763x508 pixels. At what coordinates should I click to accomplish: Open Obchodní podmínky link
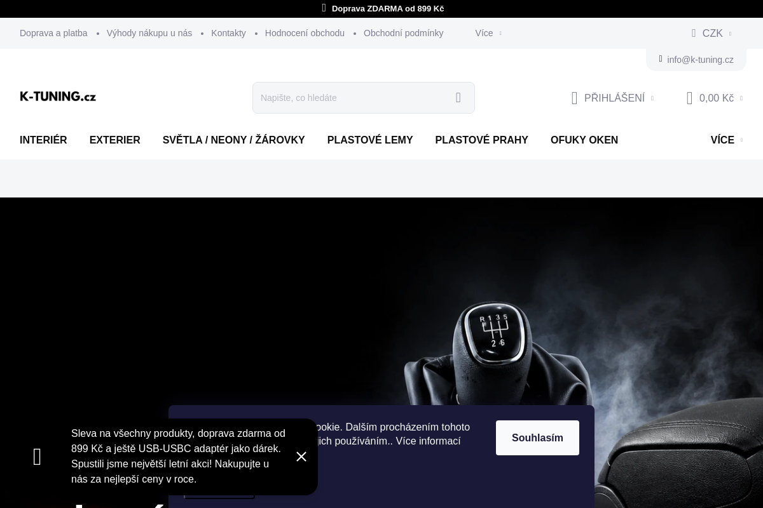(403, 33)
